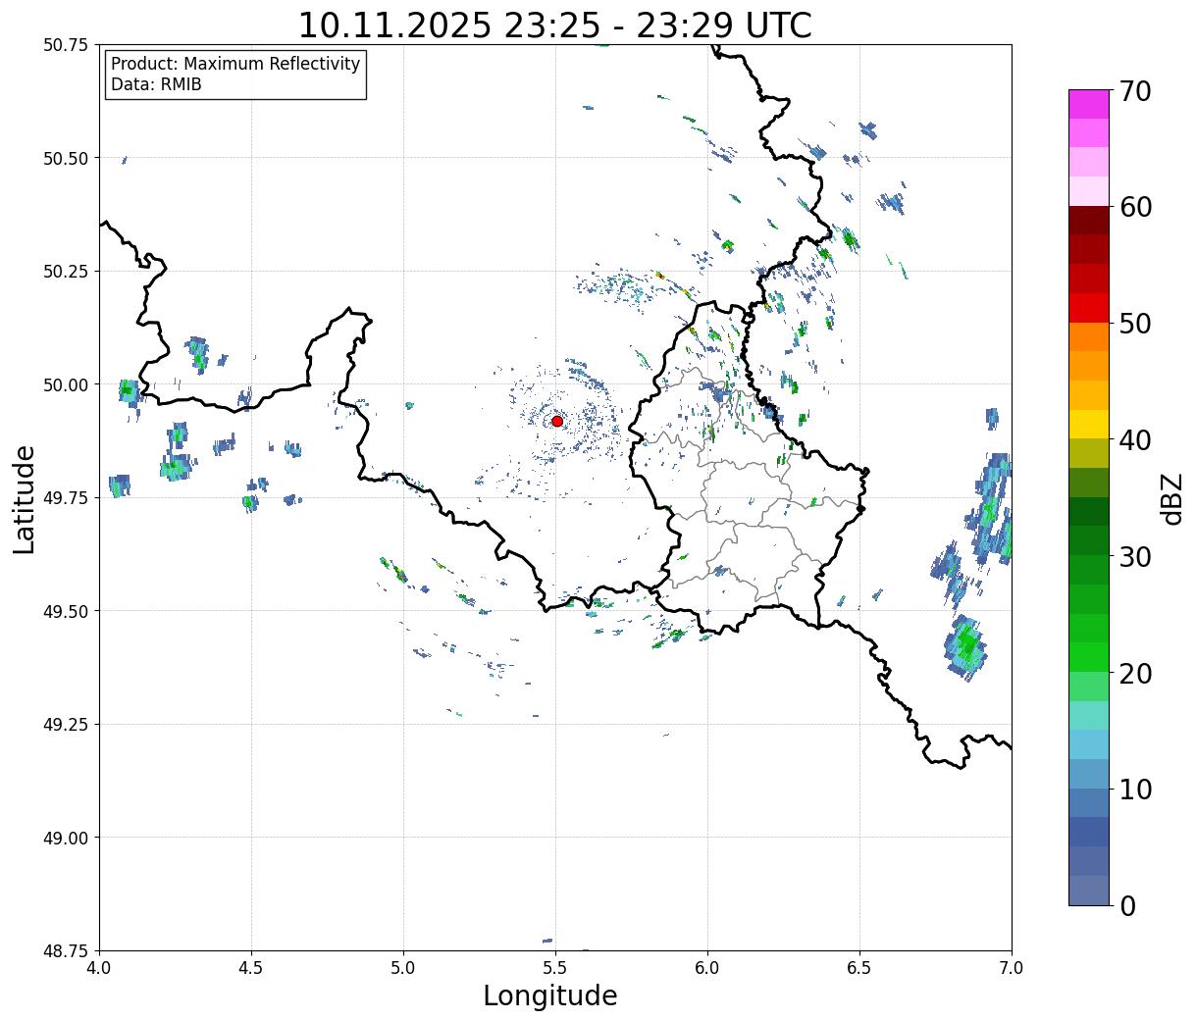The height and width of the screenshot is (1020, 1196).
Task: Click the 6.5 longitude tick label
Action: 859,968
